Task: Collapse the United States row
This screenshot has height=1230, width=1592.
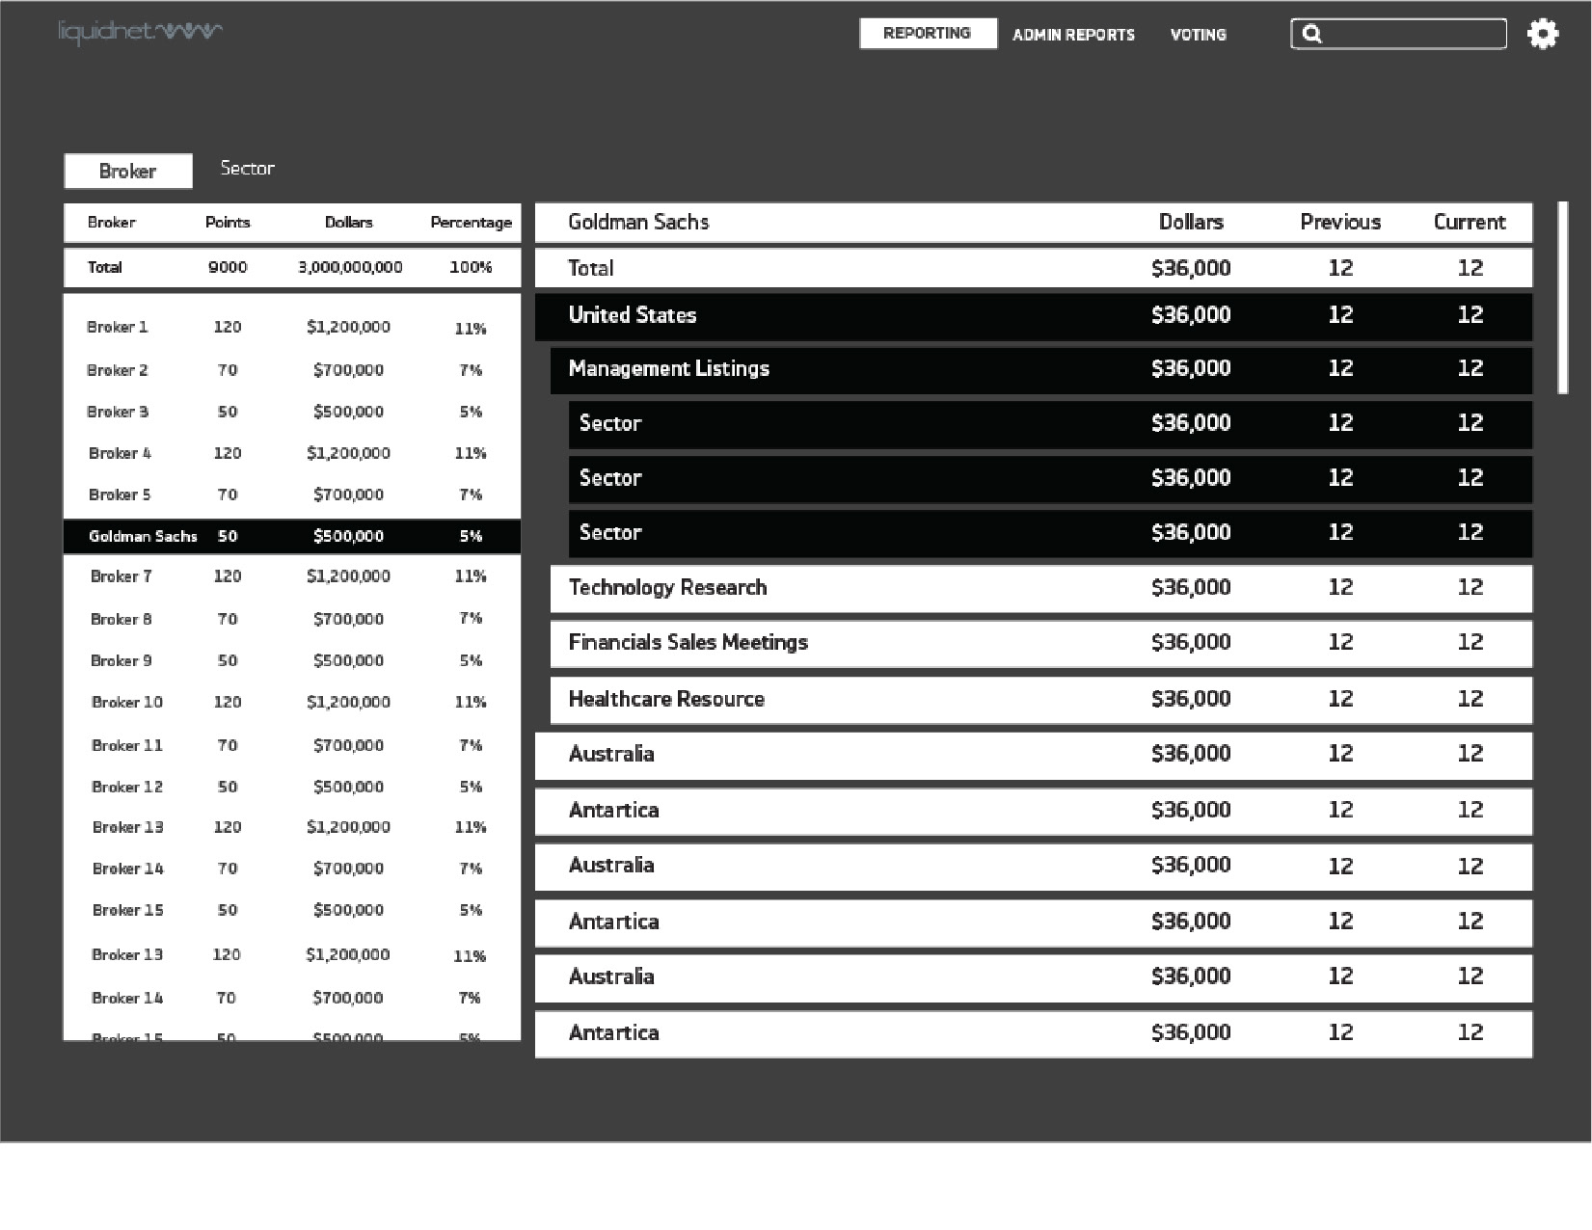Action: point(1034,316)
